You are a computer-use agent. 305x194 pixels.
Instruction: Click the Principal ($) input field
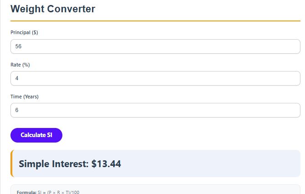[x=155, y=46]
